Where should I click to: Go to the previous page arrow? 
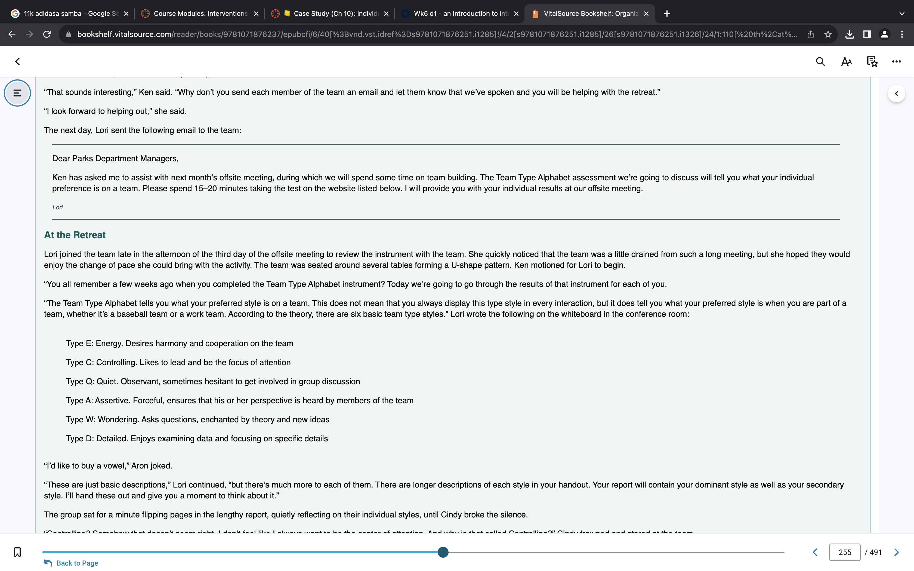click(x=815, y=552)
